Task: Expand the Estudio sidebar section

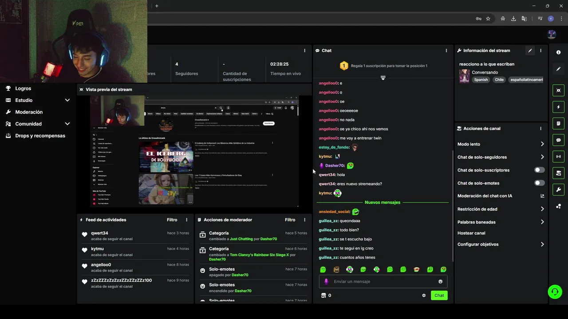Action: pos(67,100)
